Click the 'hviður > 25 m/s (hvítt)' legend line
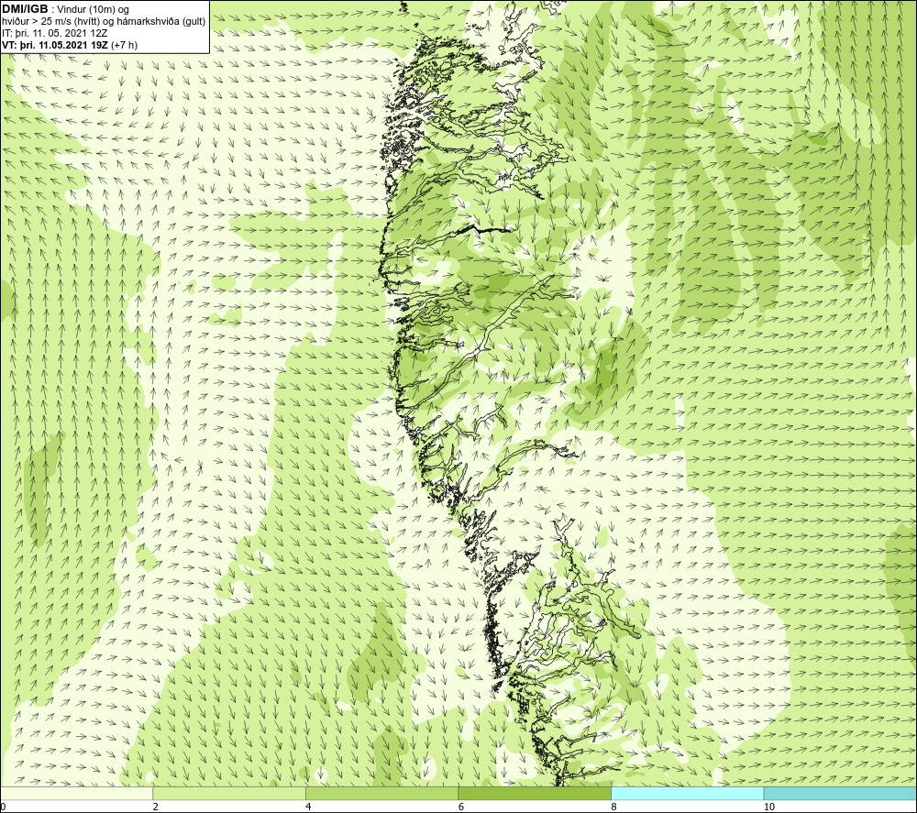 pyautogui.click(x=50, y=21)
